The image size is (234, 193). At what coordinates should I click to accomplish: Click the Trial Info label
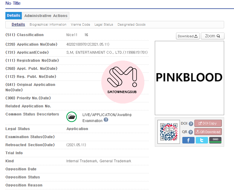coord(14,153)
